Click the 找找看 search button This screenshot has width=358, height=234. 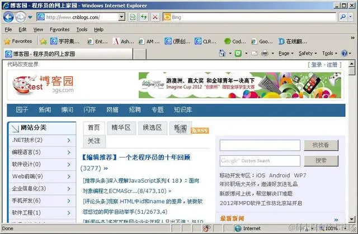pyautogui.click(x=321, y=145)
